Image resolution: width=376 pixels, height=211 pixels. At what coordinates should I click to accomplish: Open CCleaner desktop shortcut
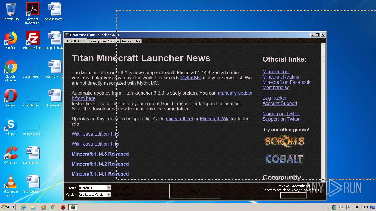point(11,155)
